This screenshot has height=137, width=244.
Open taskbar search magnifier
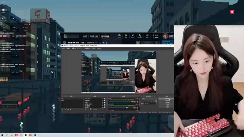[7, 135]
